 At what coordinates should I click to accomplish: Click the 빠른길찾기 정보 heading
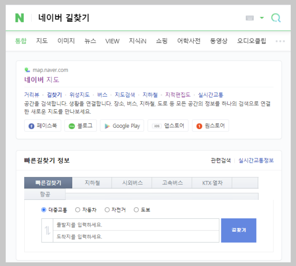(x=47, y=160)
